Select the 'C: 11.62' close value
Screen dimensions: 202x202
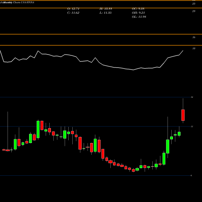pos(73,13)
